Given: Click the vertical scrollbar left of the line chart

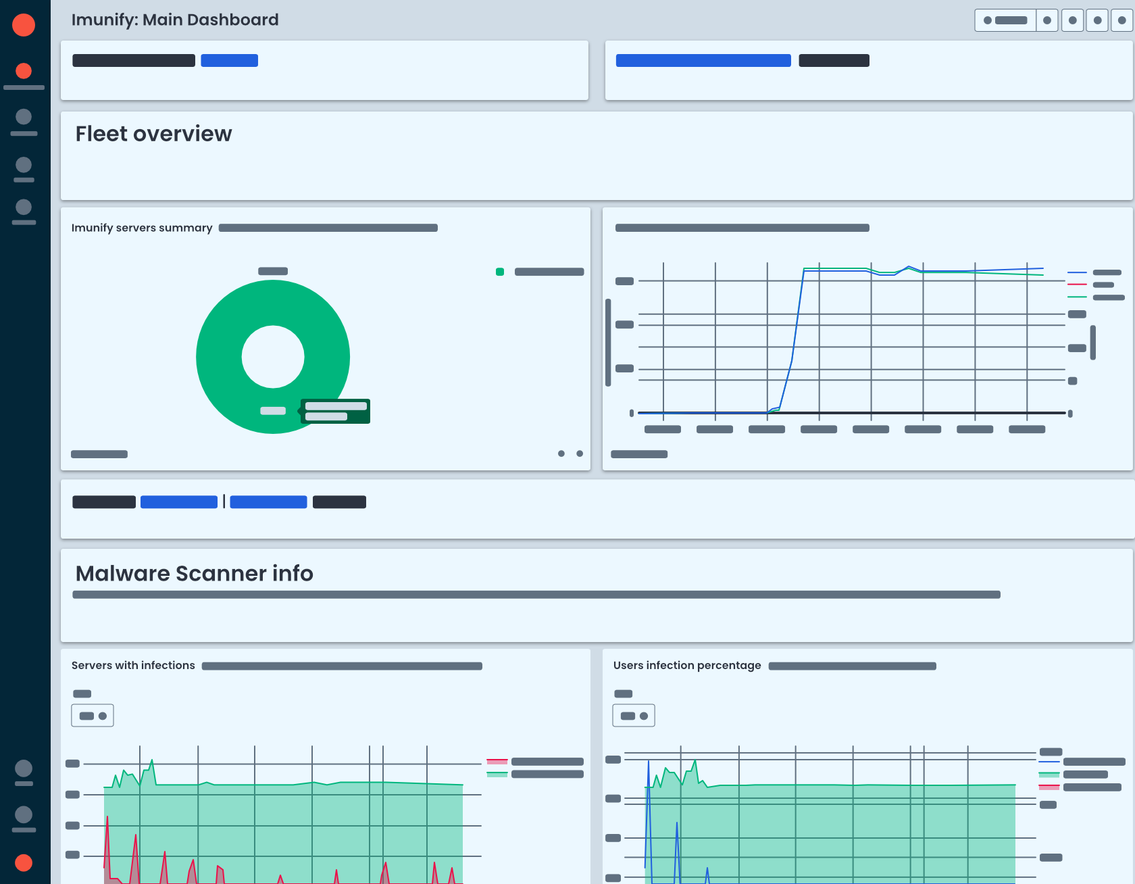Looking at the screenshot, I should (608, 342).
